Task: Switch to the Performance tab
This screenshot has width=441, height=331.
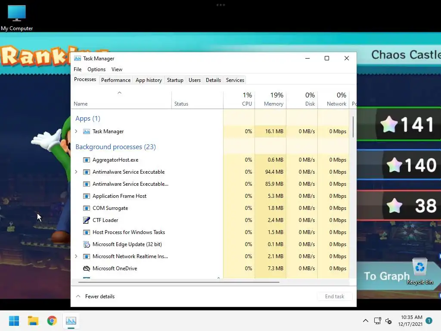Action: (116, 80)
